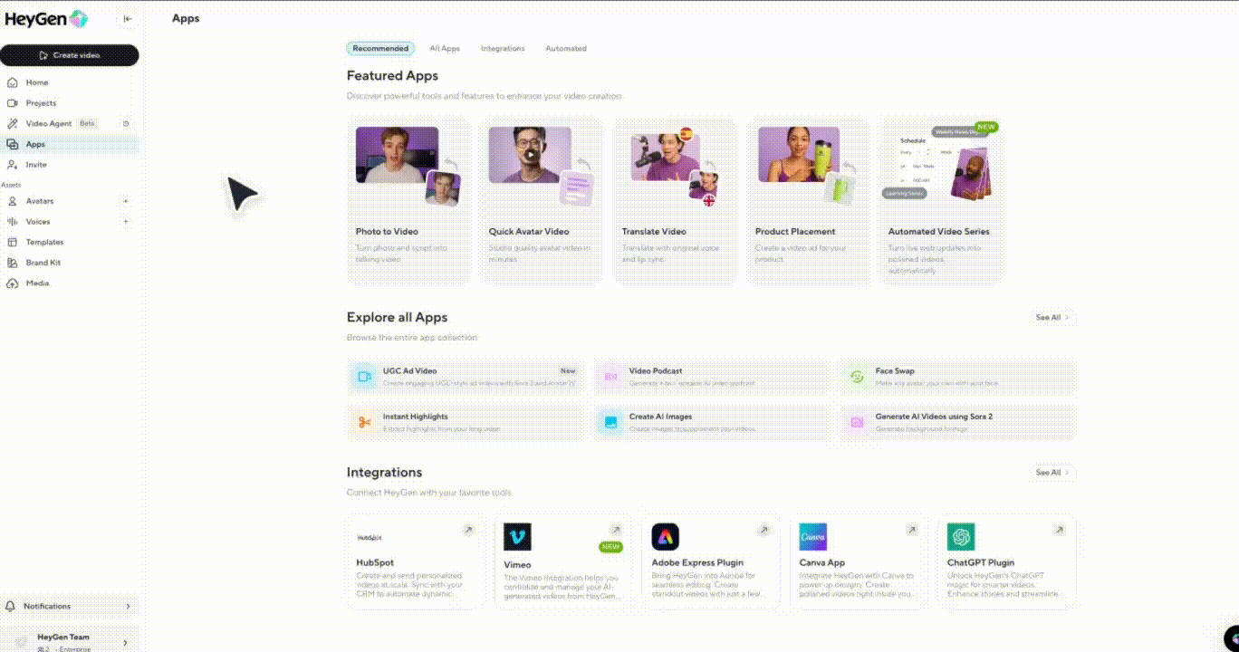Click the ChatGPT Plugin logo icon
The width and height of the screenshot is (1239, 652).
pos(961,537)
